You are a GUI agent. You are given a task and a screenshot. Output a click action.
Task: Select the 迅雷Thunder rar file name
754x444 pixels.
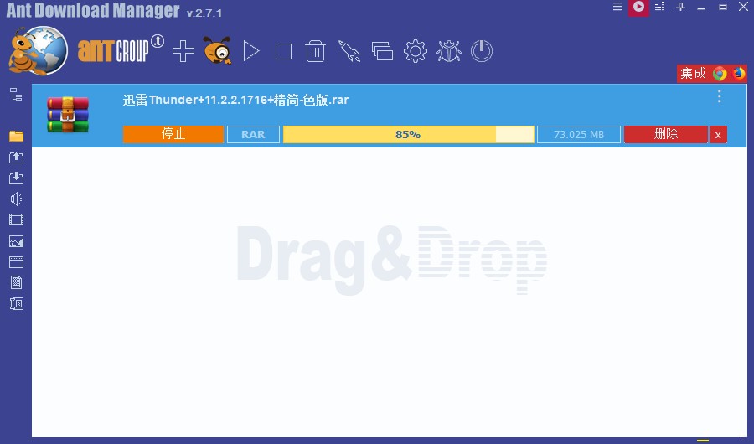point(235,100)
